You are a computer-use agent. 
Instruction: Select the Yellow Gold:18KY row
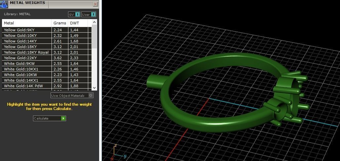47,47
